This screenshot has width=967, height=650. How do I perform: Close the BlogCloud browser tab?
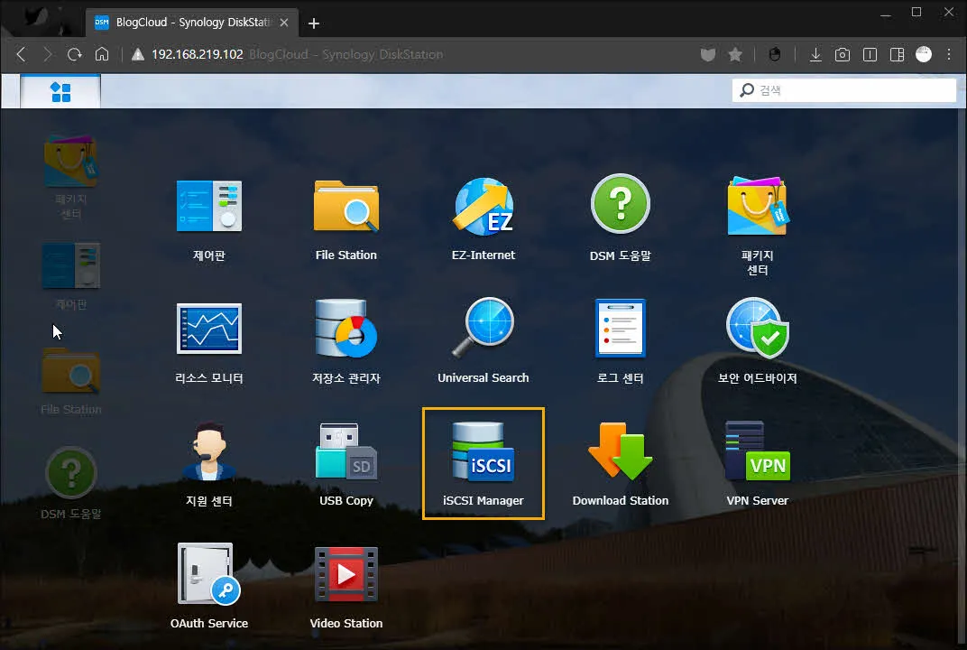[x=284, y=23]
